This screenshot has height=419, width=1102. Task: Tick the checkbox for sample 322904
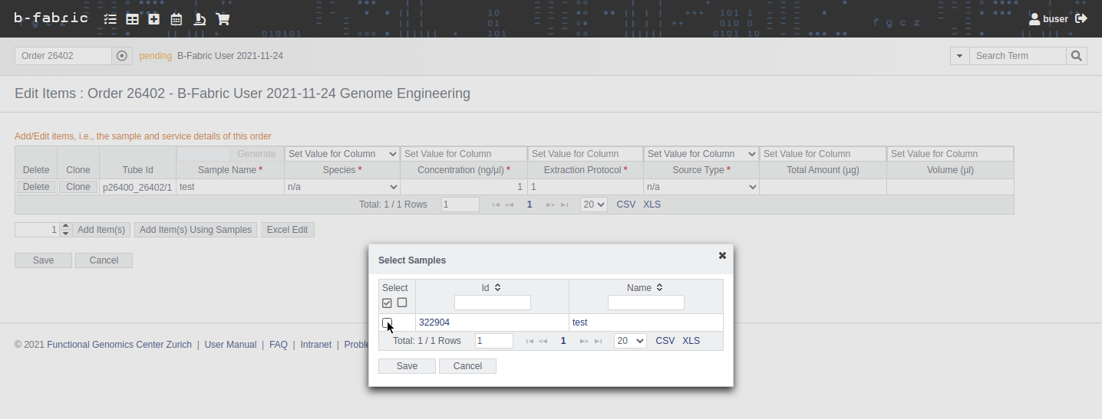point(388,322)
